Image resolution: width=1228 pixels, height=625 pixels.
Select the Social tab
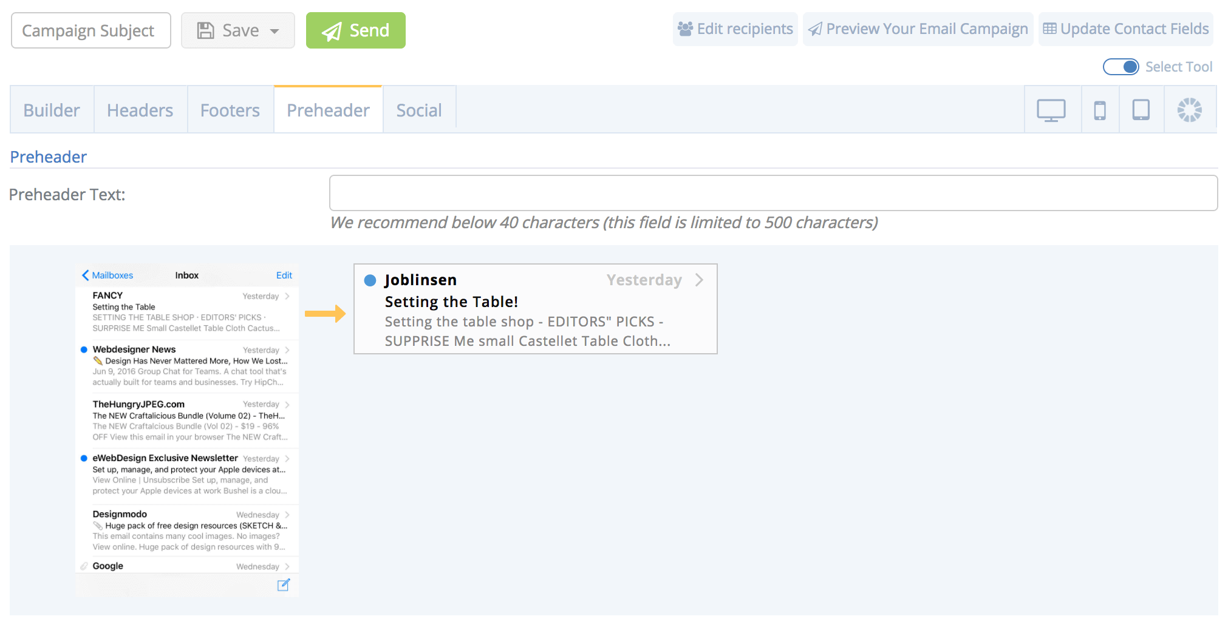click(x=419, y=110)
